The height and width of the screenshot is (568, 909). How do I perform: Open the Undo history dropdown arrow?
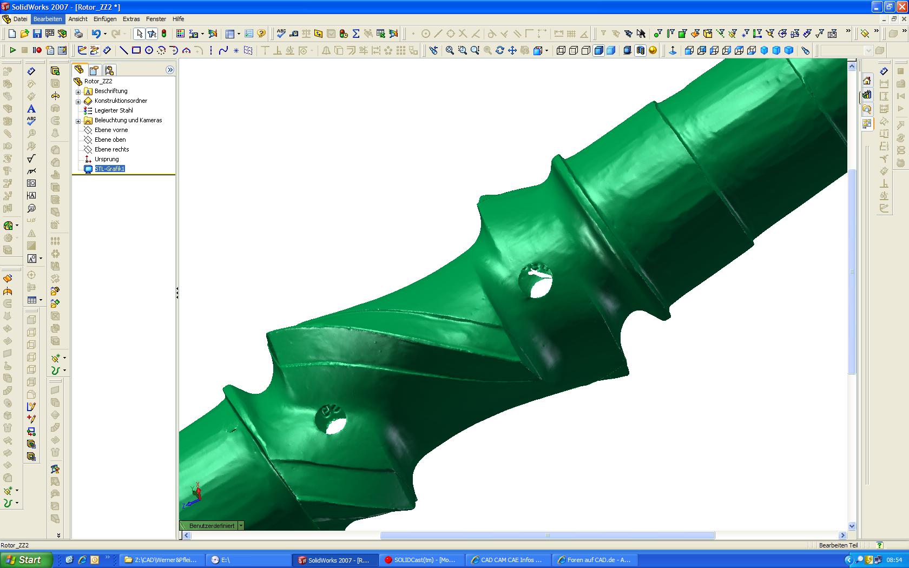(105, 34)
